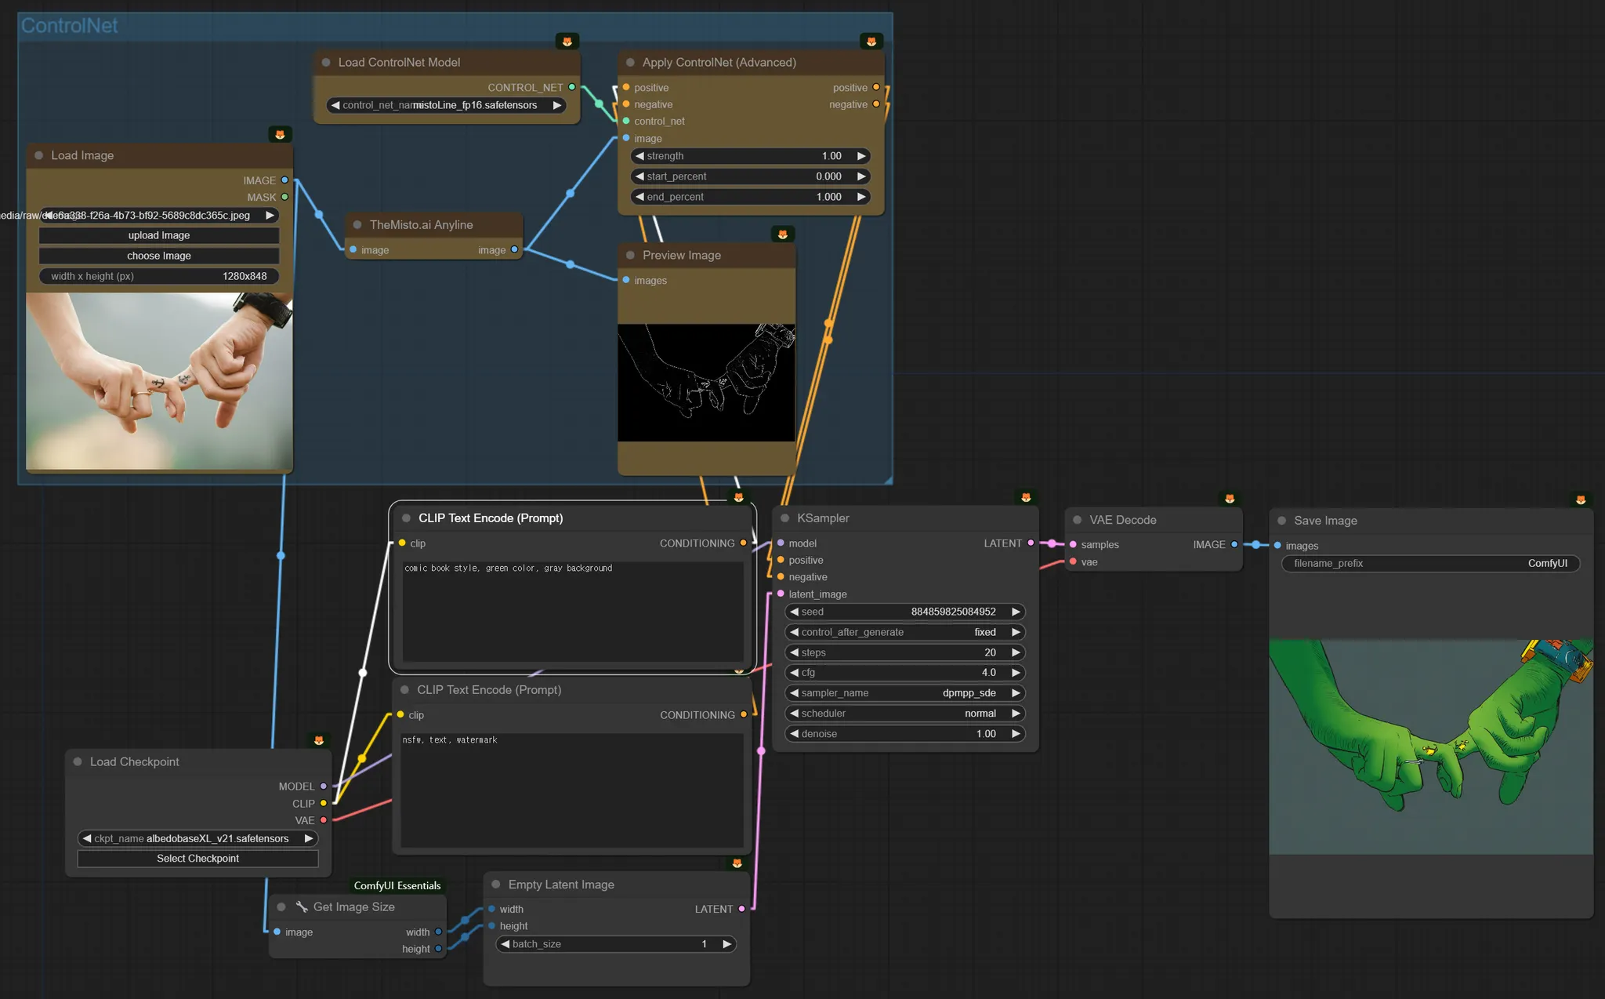Image resolution: width=1605 pixels, height=999 pixels.
Task: Collapse the KSampler node using its dot
Action: (x=784, y=518)
